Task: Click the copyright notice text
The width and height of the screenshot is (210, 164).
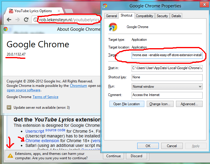Action: (50, 81)
